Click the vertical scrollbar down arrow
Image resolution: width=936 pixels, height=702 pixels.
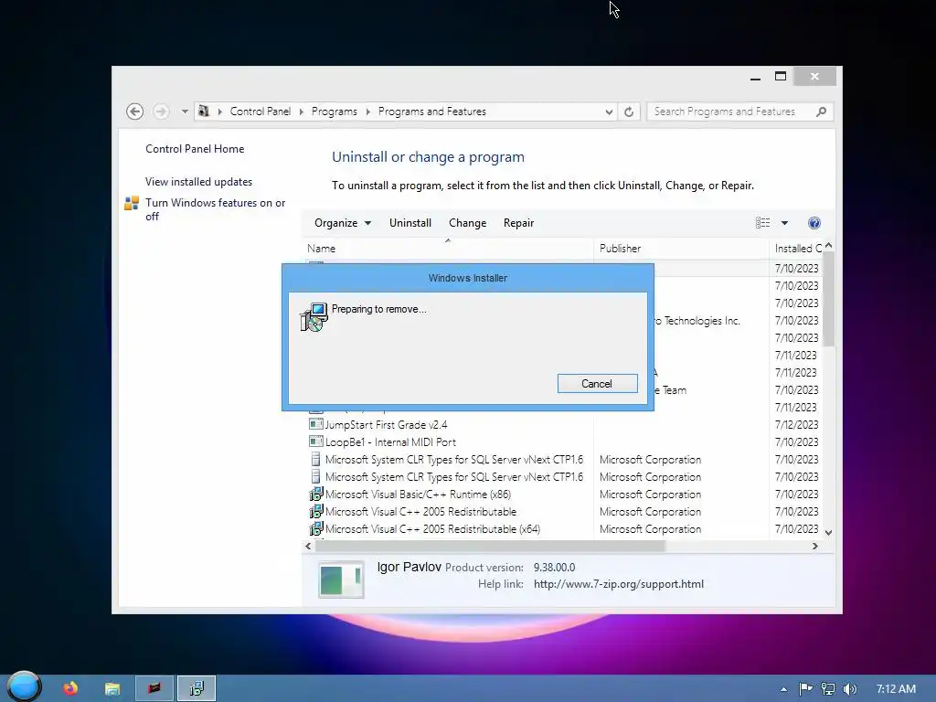(828, 533)
